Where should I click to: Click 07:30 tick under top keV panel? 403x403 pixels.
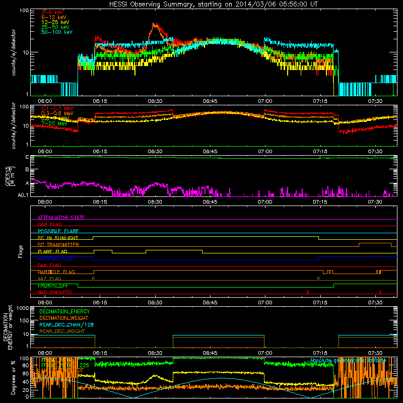(375, 101)
